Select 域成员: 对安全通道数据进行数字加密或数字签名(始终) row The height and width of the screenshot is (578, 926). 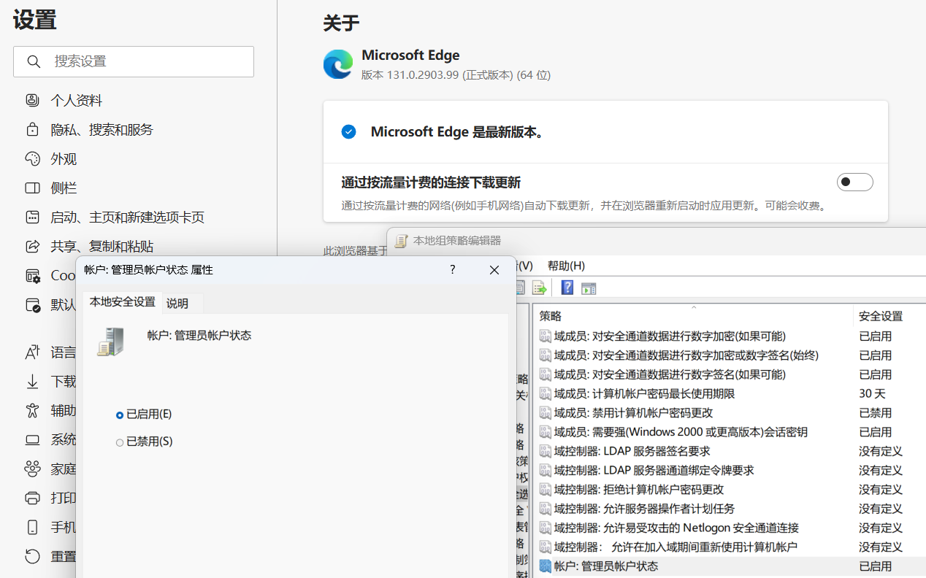(730, 355)
